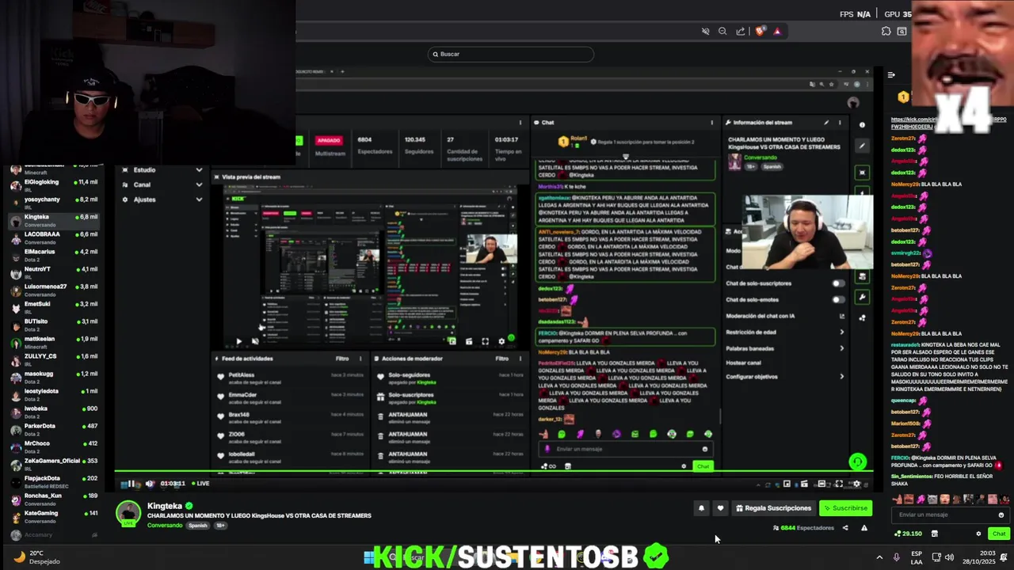Click the Brave shield icon

(x=760, y=32)
